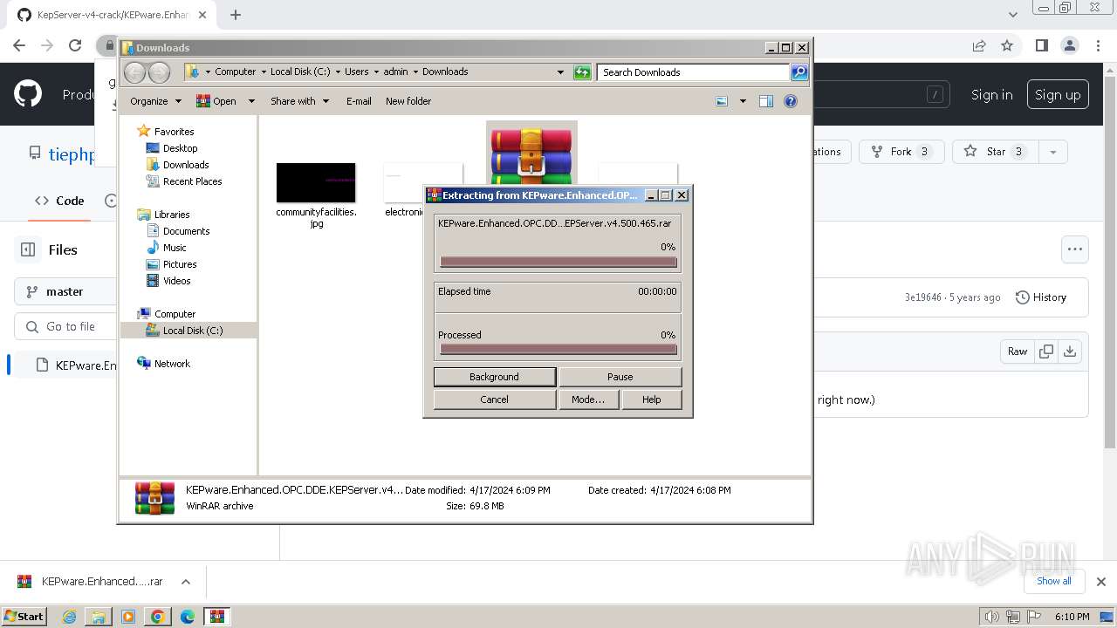Click the Processed total progress bar
This screenshot has width=1117, height=628.
click(558, 349)
